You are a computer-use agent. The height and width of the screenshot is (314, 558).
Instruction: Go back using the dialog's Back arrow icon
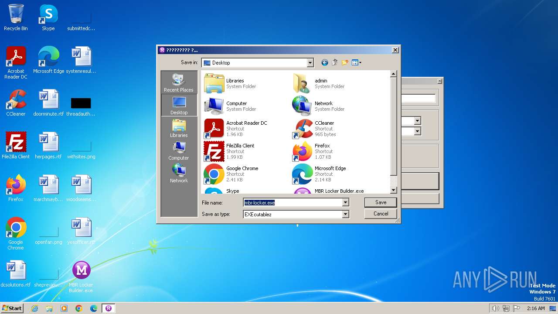324,63
